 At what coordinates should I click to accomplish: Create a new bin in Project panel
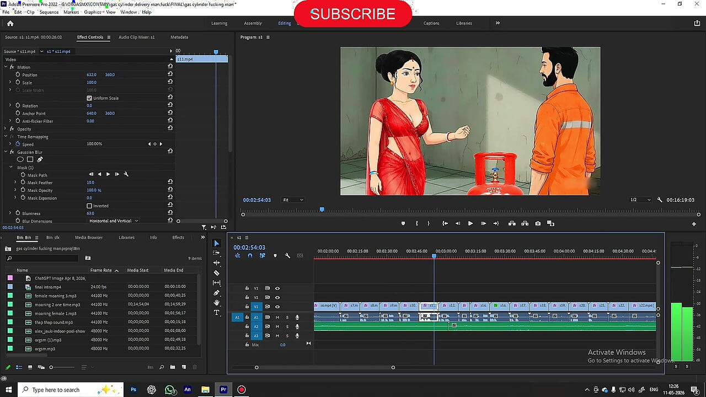click(x=173, y=367)
